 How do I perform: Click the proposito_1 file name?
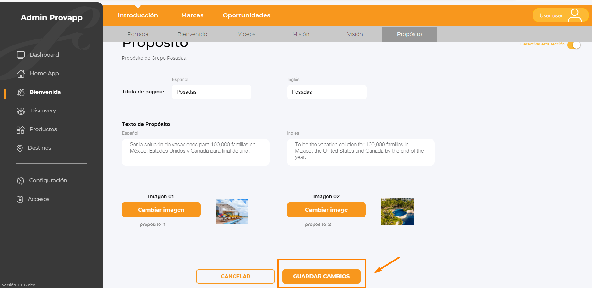[x=153, y=224]
